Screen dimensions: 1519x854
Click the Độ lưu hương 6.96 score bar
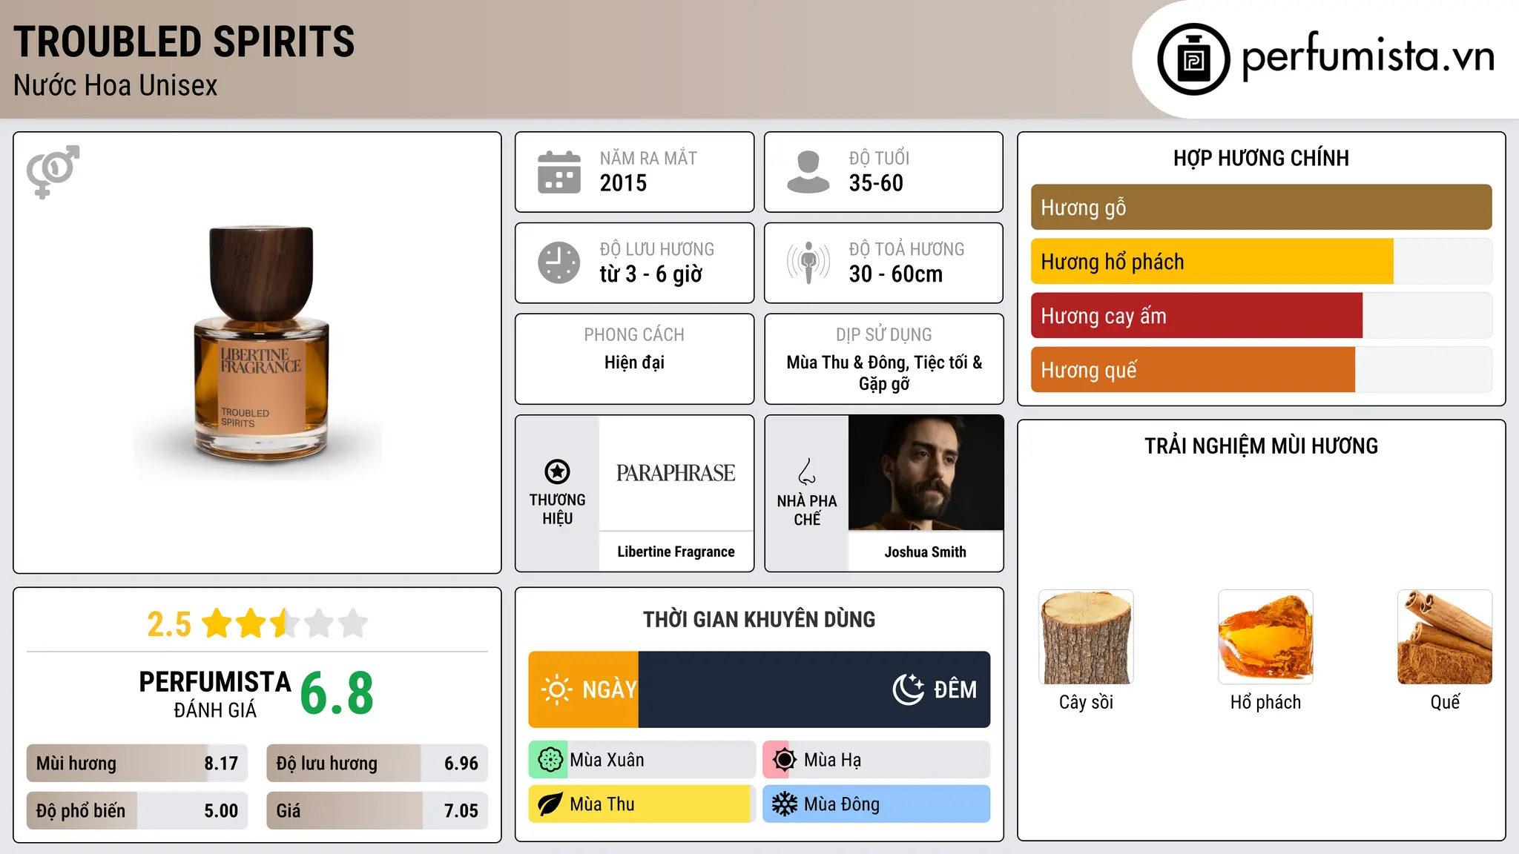click(x=377, y=764)
